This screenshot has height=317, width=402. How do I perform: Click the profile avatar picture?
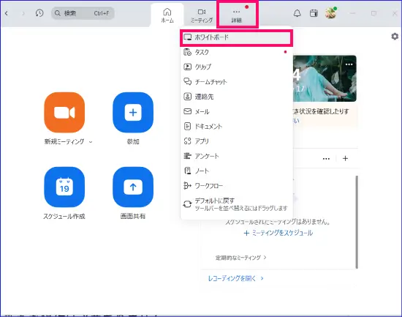(330, 13)
